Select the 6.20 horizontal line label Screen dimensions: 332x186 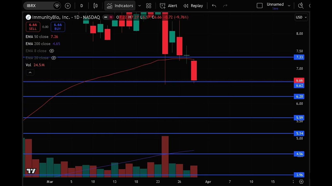pyautogui.click(x=299, y=96)
